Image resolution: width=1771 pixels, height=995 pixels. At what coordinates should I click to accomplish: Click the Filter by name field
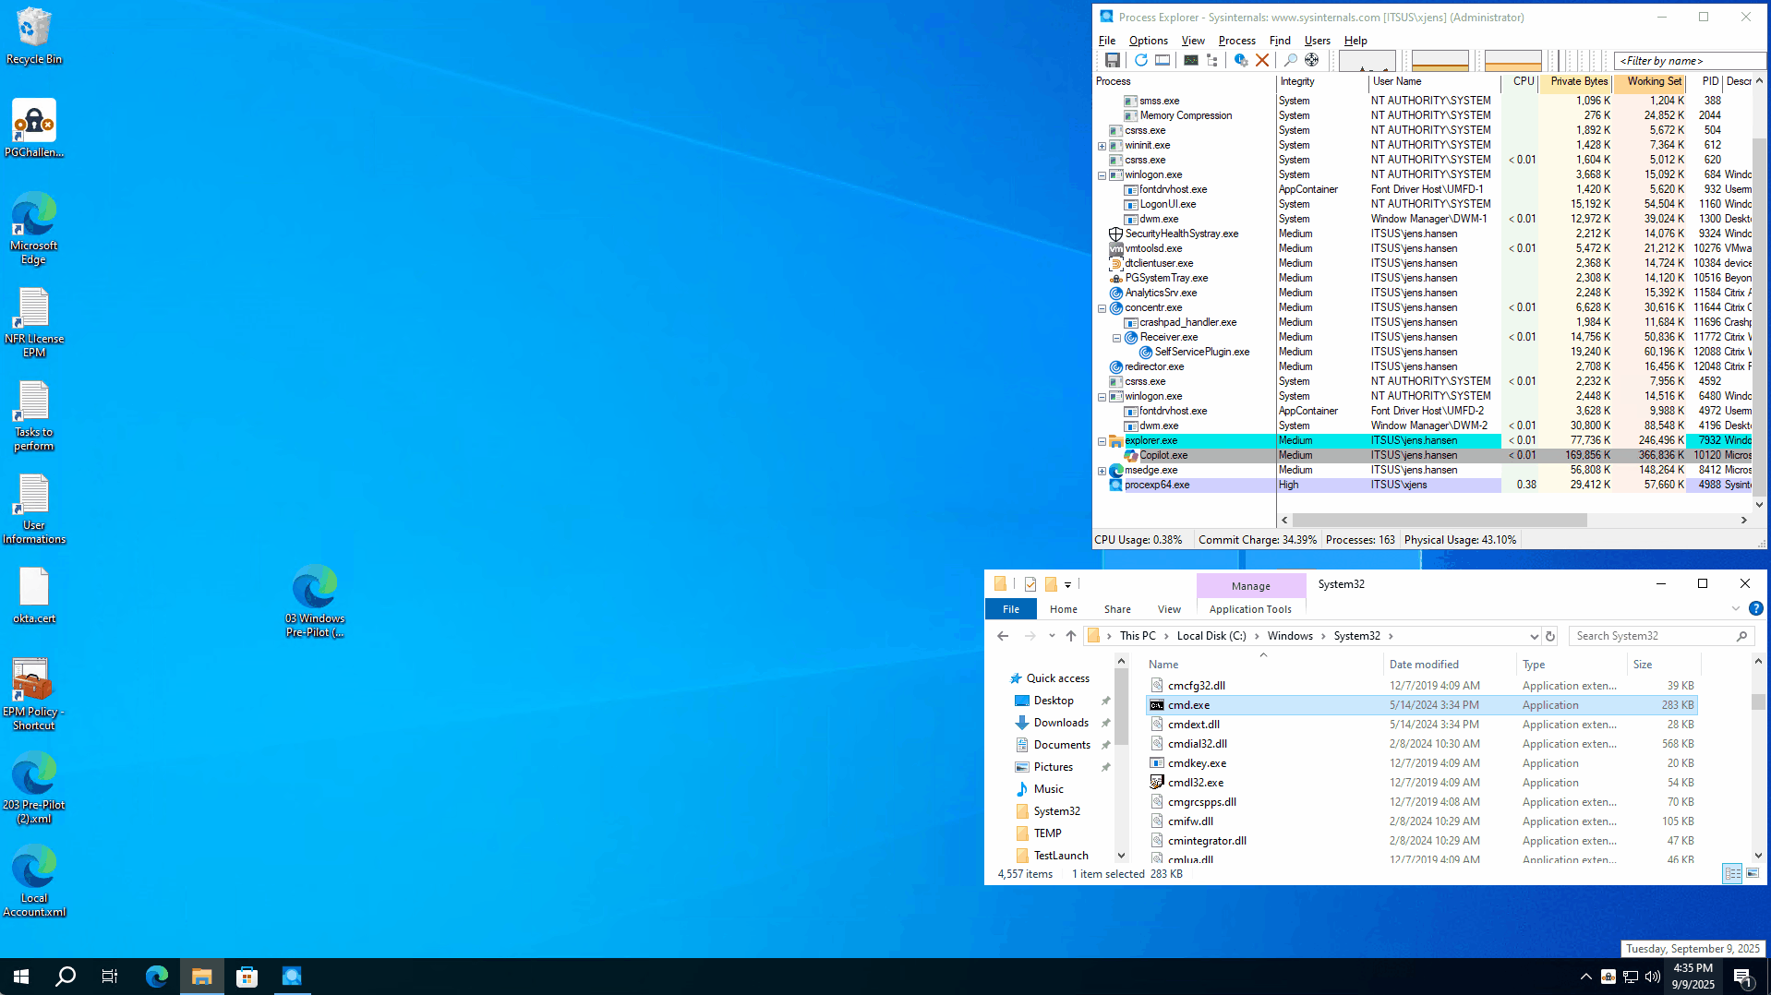[x=1689, y=61]
